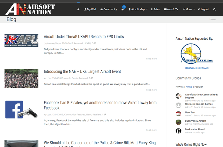
Task: Open the search magnifier icon
Action: pyautogui.click(x=214, y=9)
